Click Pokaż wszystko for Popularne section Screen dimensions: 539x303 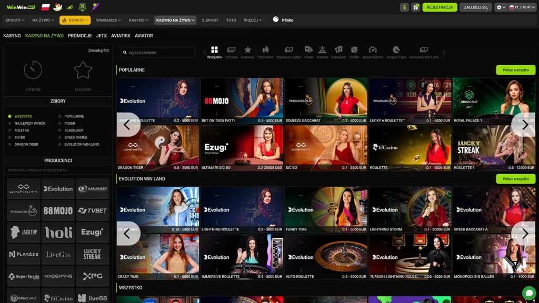pyautogui.click(x=515, y=70)
